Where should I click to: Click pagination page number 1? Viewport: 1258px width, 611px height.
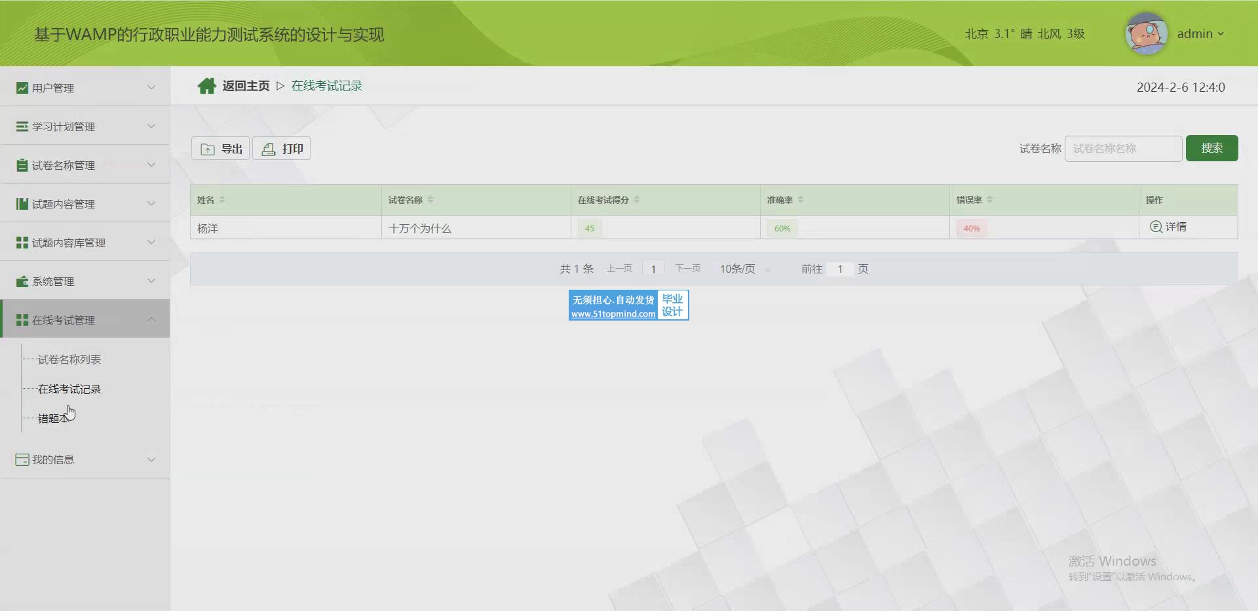(653, 269)
